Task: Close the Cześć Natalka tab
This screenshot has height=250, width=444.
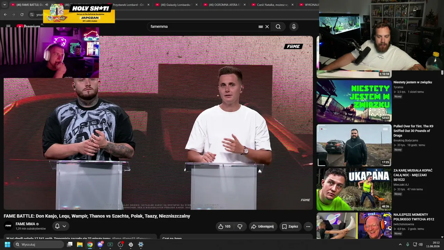Action: pyautogui.click(x=292, y=5)
